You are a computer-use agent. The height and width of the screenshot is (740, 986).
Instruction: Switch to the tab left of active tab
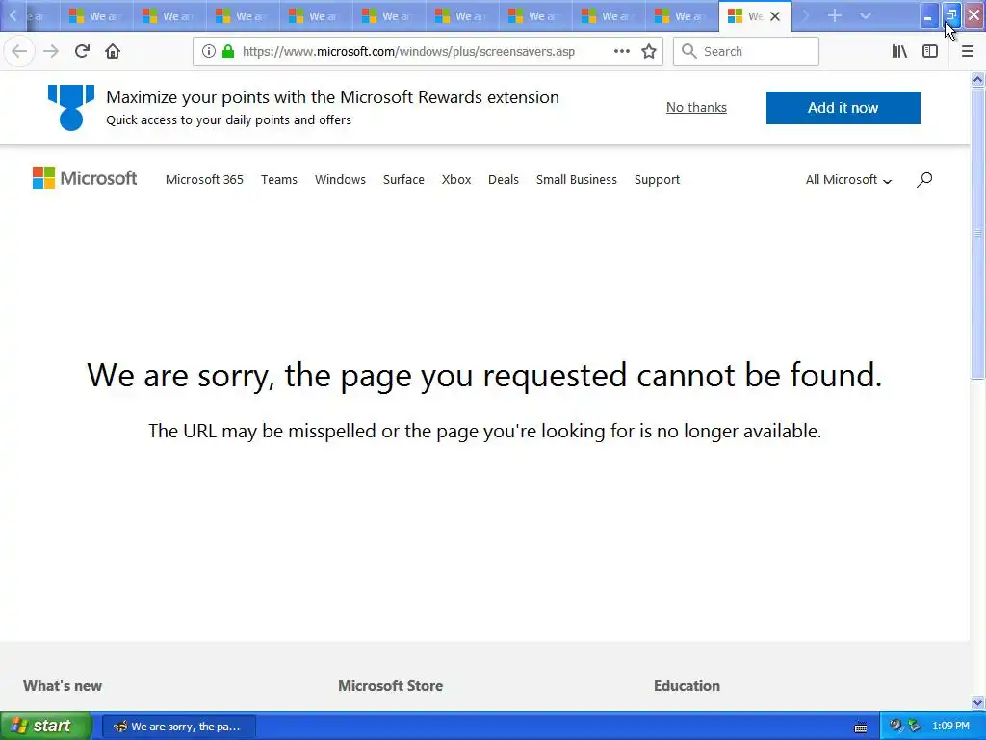point(682,16)
